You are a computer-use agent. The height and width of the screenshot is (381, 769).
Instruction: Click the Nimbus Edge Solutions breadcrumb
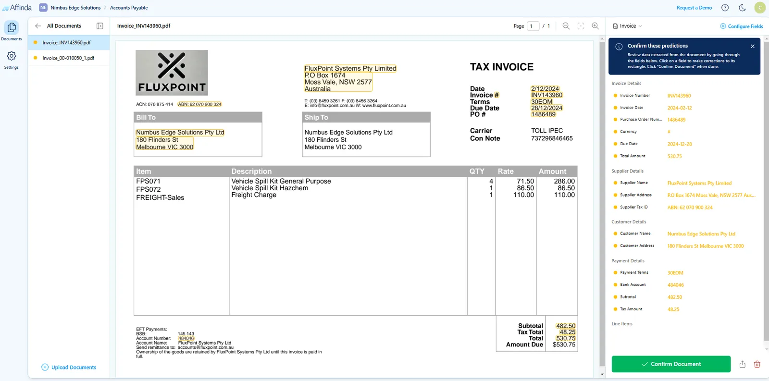click(75, 8)
